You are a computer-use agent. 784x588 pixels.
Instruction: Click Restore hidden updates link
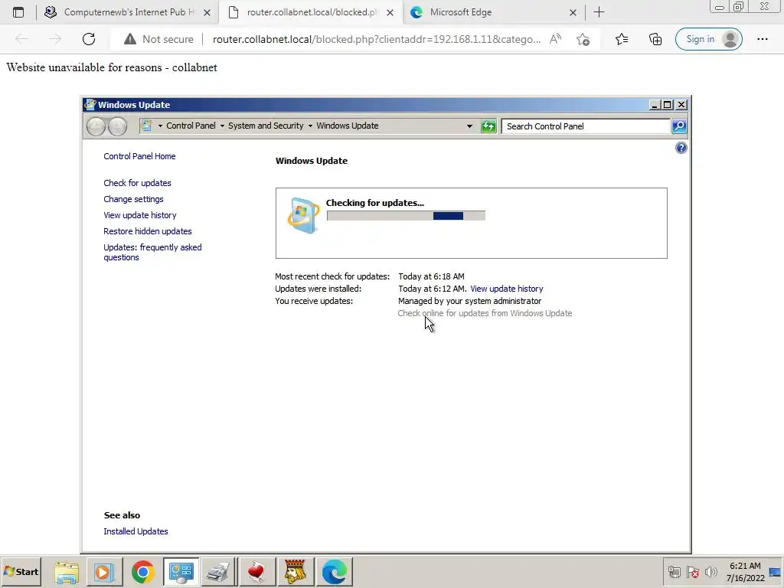pyautogui.click(x=148, y=231)
